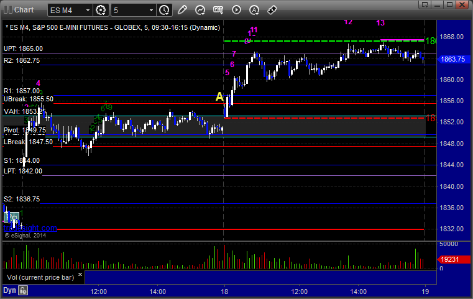This screenshot has width=473, height=299.
Task: Select the pencil drawing tool
Action: coord(182,10)
